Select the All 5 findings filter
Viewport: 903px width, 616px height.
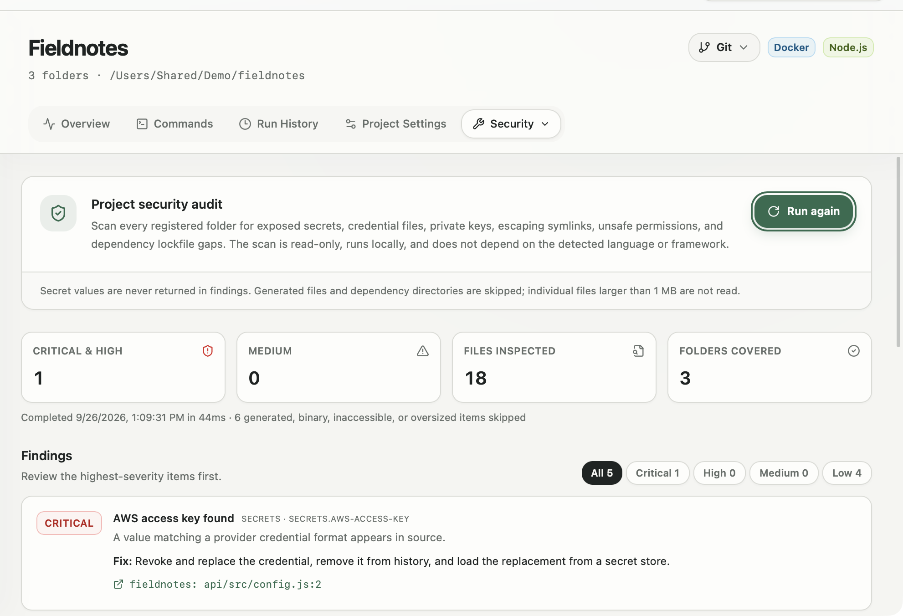[602, 473]
